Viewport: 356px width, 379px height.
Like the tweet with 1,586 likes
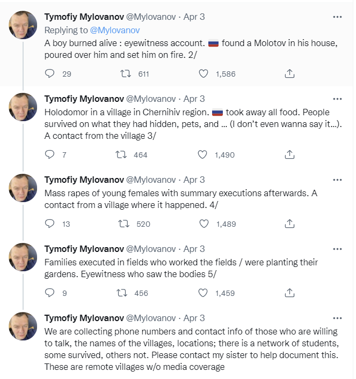204,74
